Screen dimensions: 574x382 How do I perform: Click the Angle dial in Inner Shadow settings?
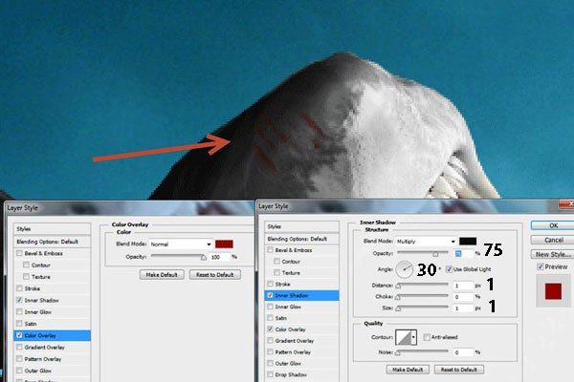tap(405, 269)
